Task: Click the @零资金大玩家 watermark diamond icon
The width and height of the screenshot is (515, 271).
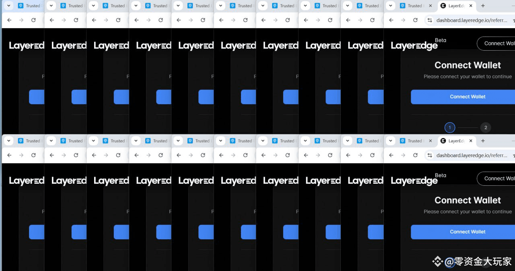Action: pyautogui.click(x=437, y=261)
